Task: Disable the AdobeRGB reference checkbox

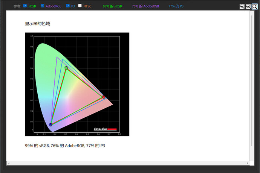Action: coord(43,6)
